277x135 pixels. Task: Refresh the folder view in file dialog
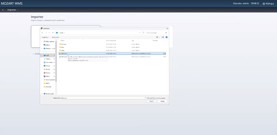143,33
